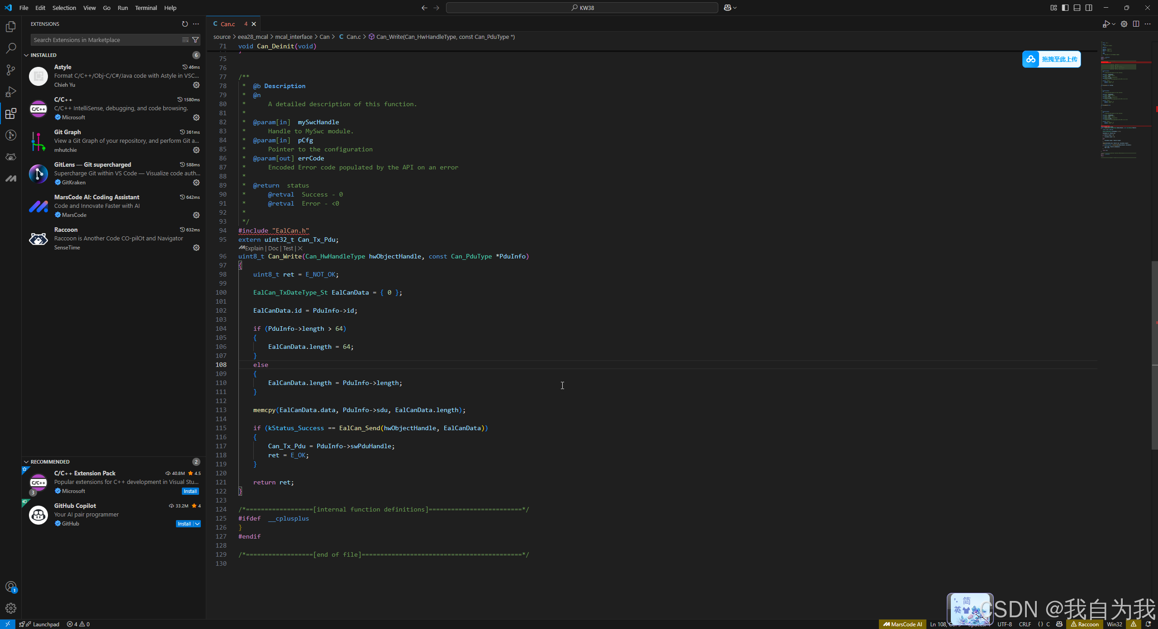The width and height of the screenshot is (1158, 629).
Task: Open the Raccoon AI panel in the sidebar
Action: tap(10, 157)
